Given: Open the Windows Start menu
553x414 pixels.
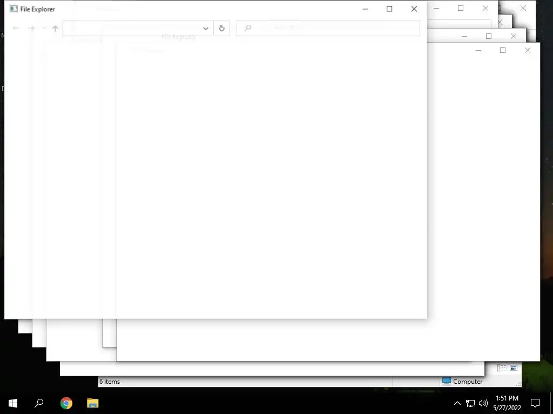Looking at the screenshot, I should [x=13, y=403].
